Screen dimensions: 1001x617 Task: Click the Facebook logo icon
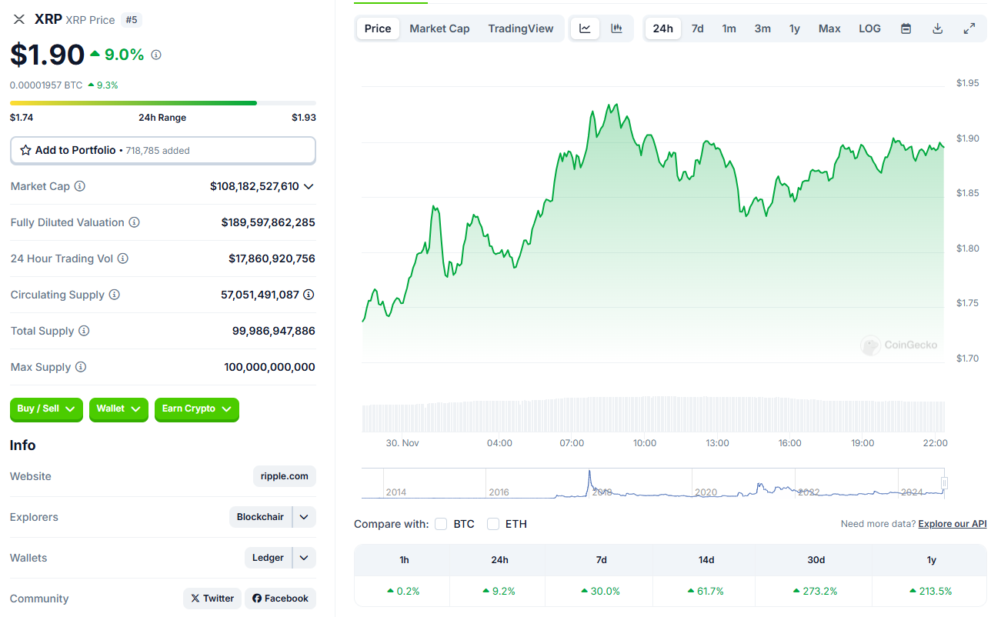257,599
